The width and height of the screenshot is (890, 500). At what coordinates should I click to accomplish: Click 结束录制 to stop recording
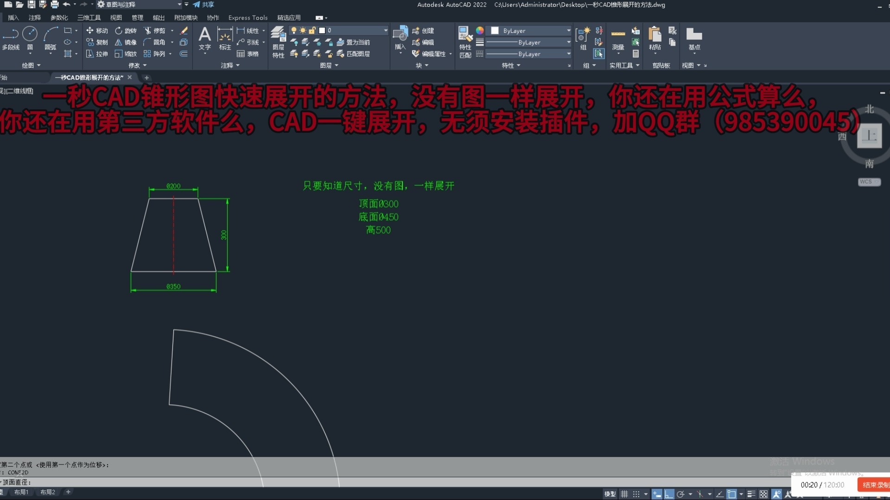pyautogui.click(x=874, y=485)
